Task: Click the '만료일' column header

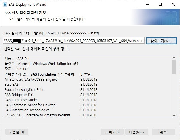Action: (85, 74)
